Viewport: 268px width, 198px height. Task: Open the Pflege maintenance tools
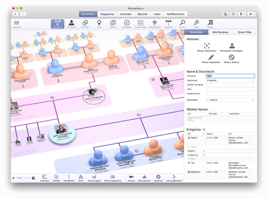(x=210, y=24)
